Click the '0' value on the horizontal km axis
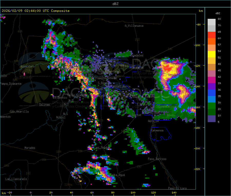 (31, 192)
